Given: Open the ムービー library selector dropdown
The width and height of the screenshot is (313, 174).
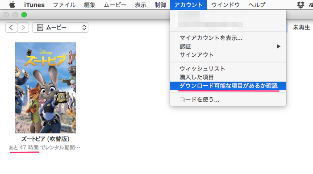Looking at the screenshot, I should click(x=60, y=27).
